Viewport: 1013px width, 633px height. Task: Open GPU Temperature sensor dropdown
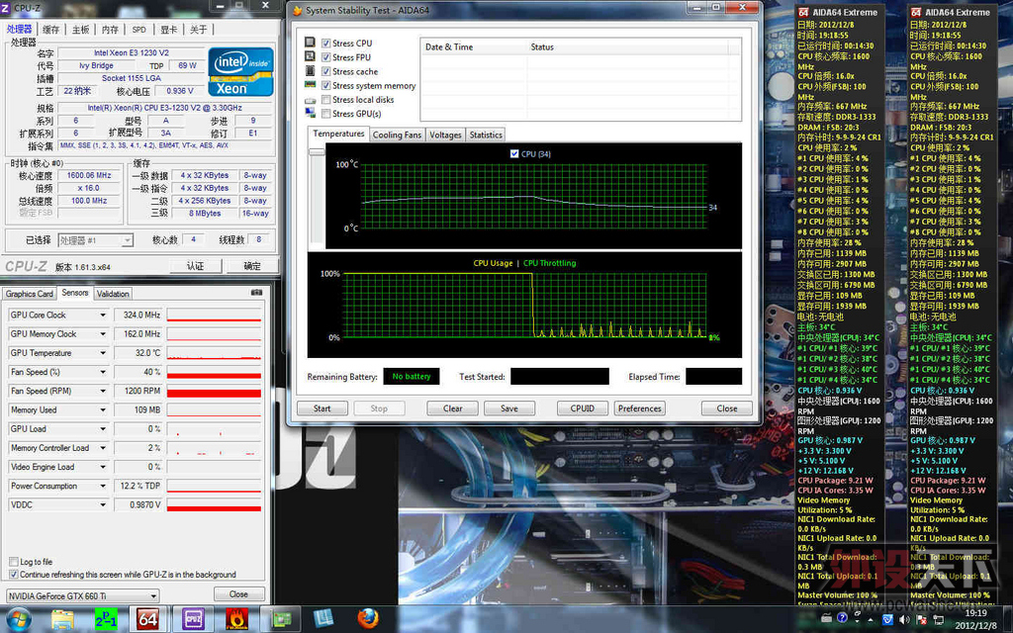[103, 353]
